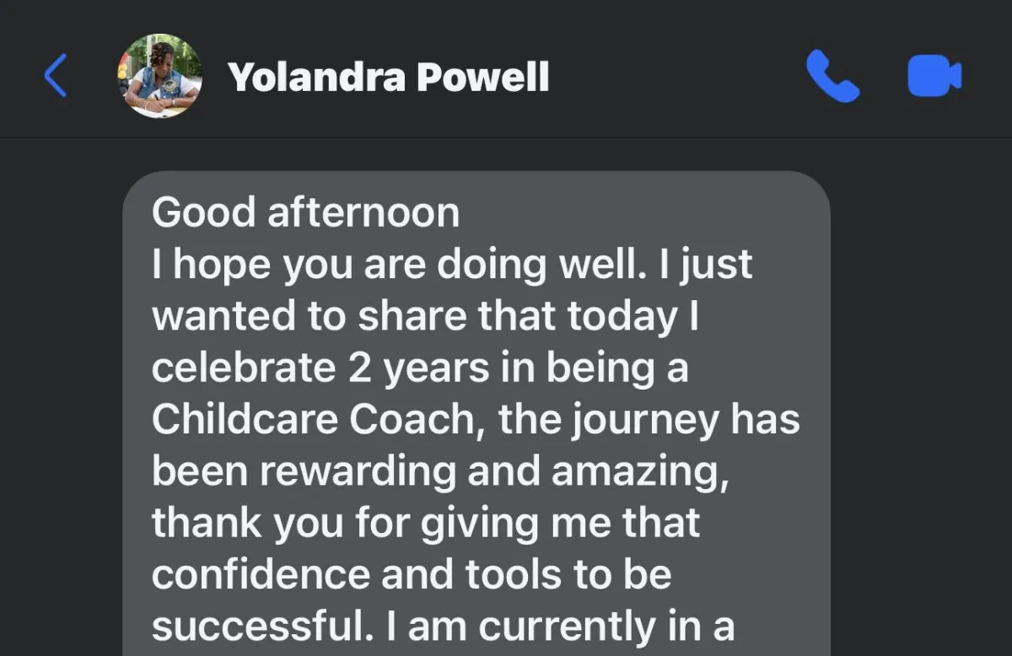1012x656 pixels.
Task: Open Yolandra Powell's profile picture
Action: [159, 76]
